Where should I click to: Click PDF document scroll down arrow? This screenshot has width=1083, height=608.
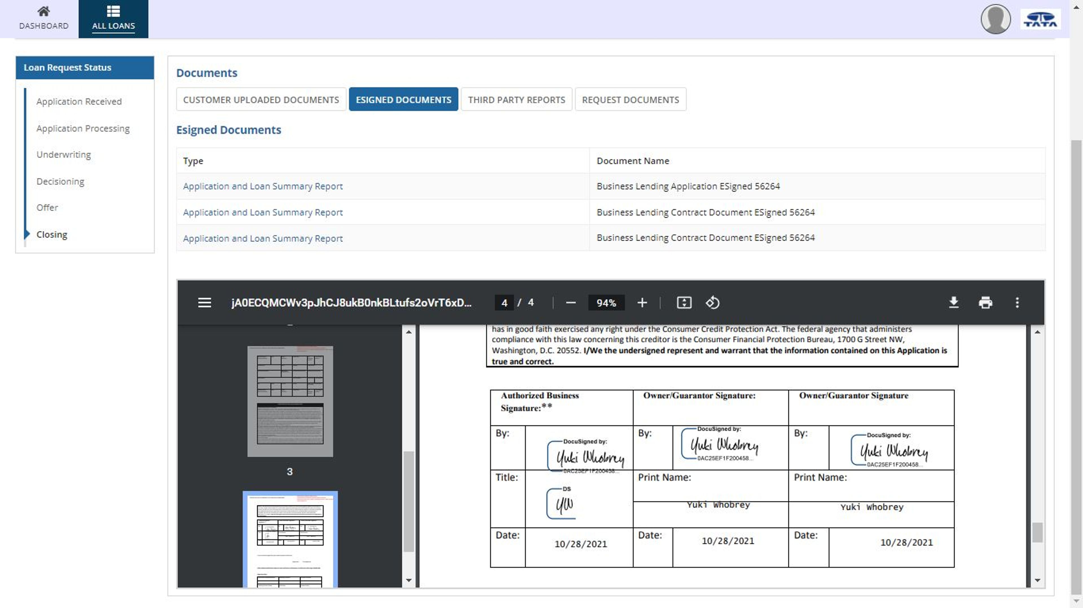1037,580
